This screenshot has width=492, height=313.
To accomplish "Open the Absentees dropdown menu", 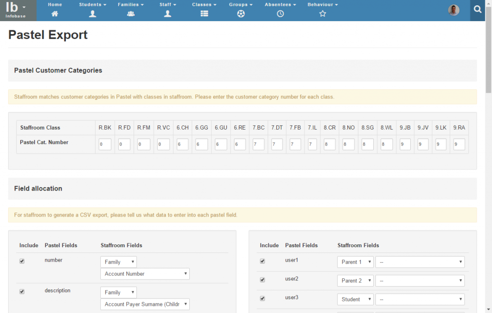I will (280, 5).
